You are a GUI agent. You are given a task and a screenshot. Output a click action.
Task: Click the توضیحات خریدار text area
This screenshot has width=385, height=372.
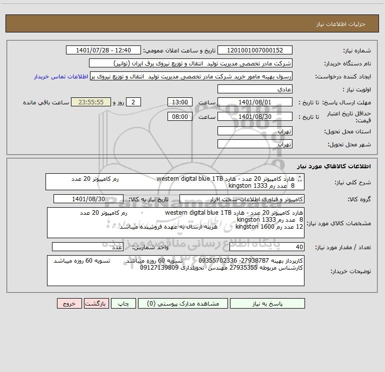click(175, 271)
